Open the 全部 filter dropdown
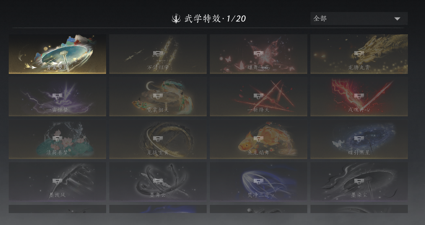 coord(359,18)
